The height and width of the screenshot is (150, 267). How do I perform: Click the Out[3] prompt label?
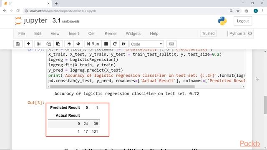point(36,103)
